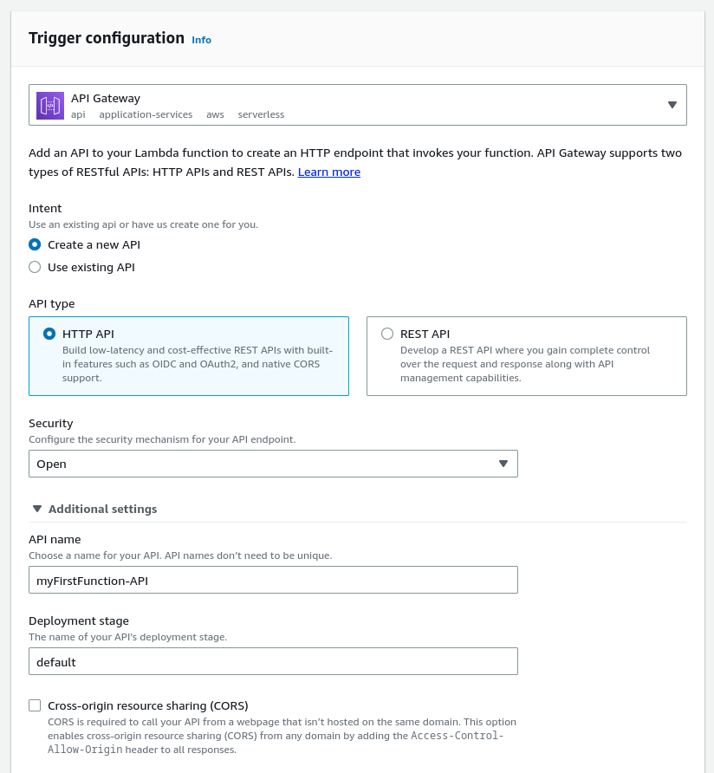Image resolution: width=714 pixels, height=773 pixels.
Task: Click the api tag under API Gateway
Action: pyautogui.click(x=78, y=114)
